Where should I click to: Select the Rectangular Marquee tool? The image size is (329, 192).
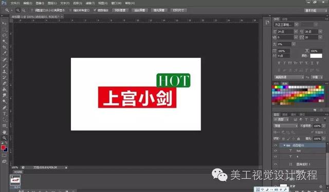point(4,29)
